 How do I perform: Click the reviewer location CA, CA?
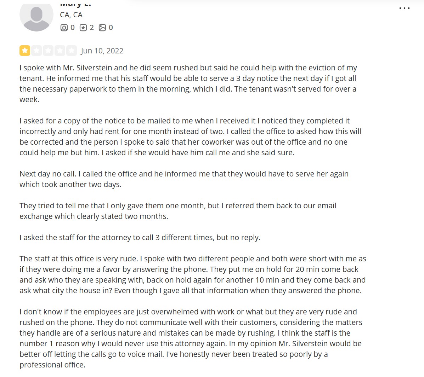pyautogui.click(x=71, y=15)
